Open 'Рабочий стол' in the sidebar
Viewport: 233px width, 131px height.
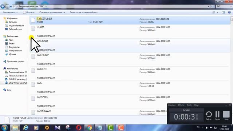pos(13,29)
